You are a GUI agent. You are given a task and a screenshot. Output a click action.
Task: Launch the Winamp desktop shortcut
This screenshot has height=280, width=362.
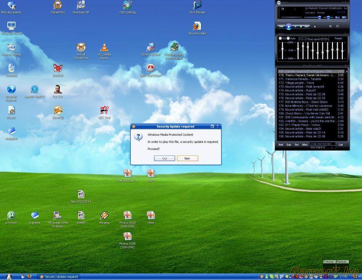[x=104, y=218]
